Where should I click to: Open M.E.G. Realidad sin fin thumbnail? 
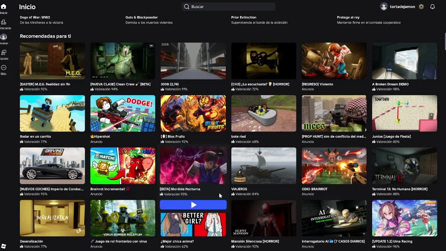click(x=52, y=61)
